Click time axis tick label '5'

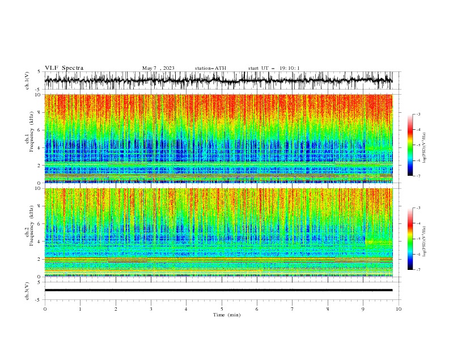[222, 309]
